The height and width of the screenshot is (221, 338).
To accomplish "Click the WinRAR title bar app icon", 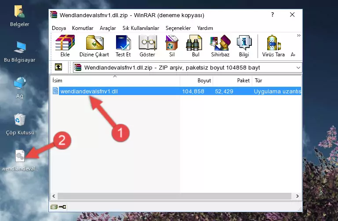I will point(54,15).
